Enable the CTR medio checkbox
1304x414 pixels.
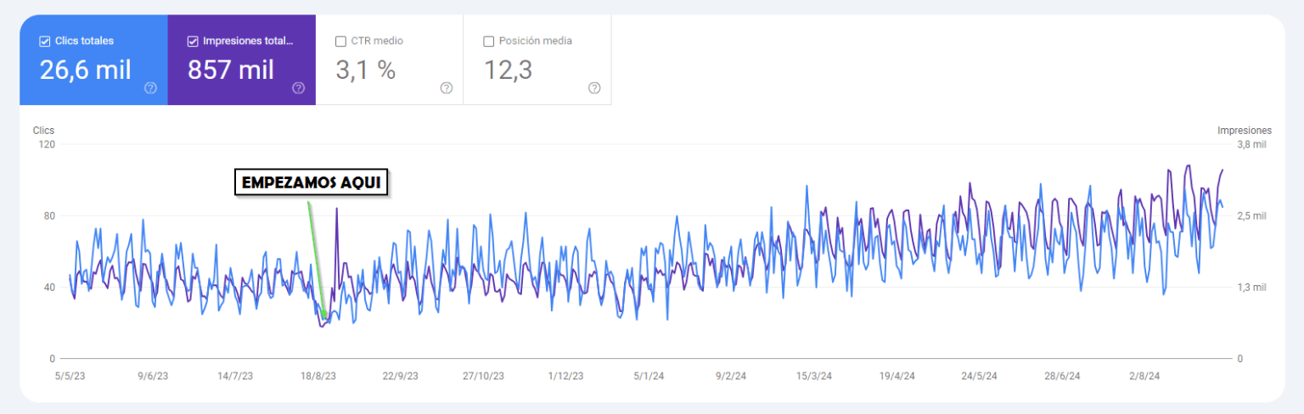coord(340,41)
